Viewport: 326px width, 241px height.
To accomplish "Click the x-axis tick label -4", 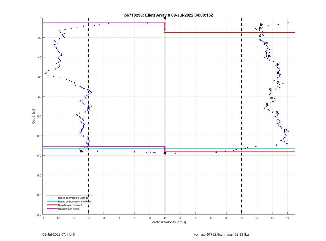I will (x=134, y=218).
